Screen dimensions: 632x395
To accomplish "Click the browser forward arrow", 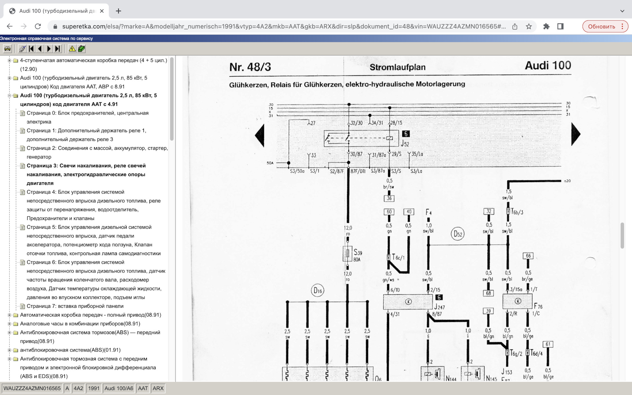I will [x=24, y=26].
